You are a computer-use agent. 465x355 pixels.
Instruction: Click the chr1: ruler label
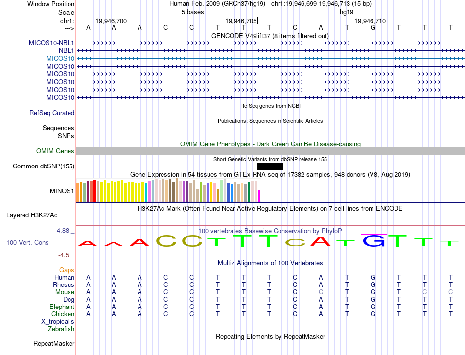[67, 21]
